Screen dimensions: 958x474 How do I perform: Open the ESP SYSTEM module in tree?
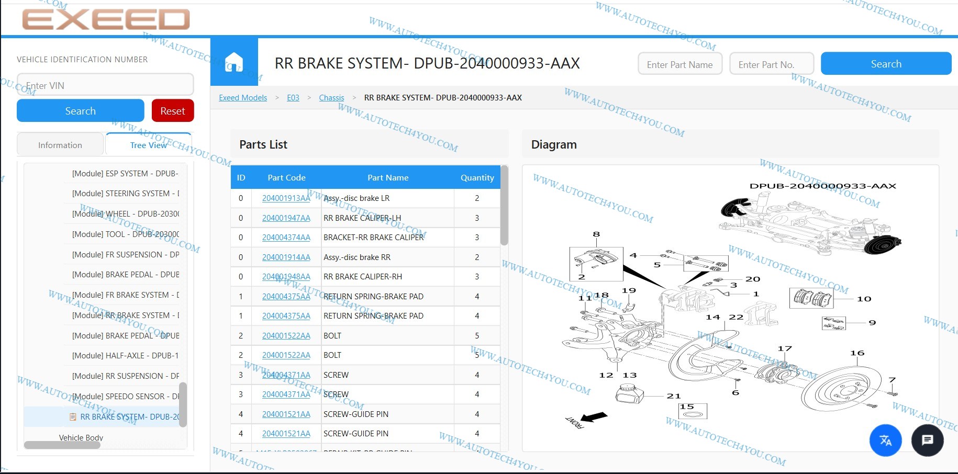[x=125, y=174]
